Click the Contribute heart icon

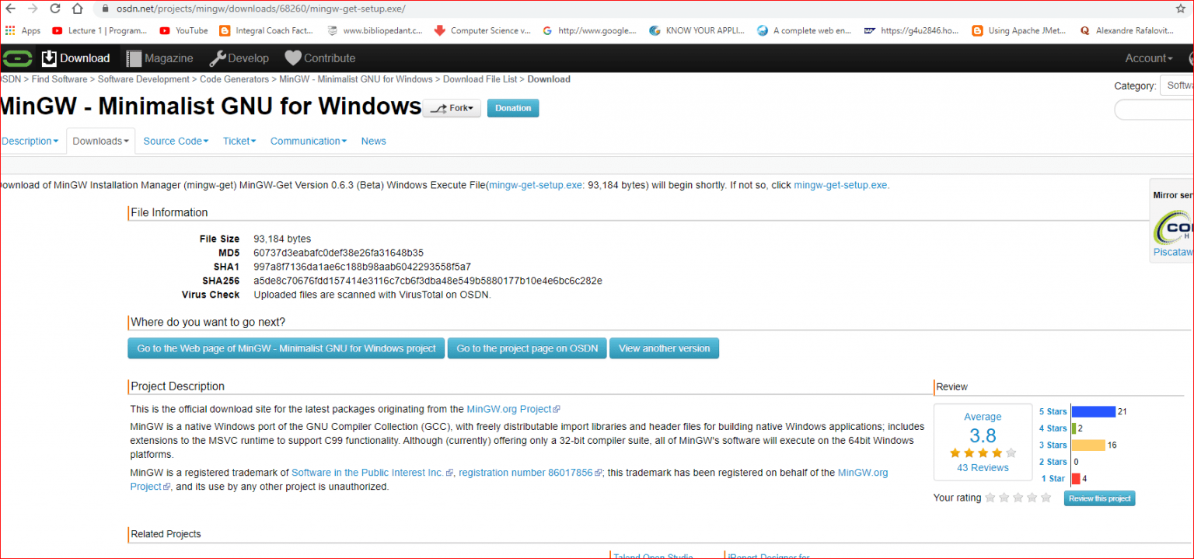[292, 58]
